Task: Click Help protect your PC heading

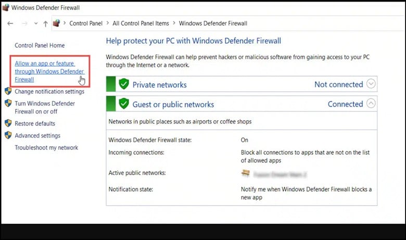Action: (x=194, y=41)
